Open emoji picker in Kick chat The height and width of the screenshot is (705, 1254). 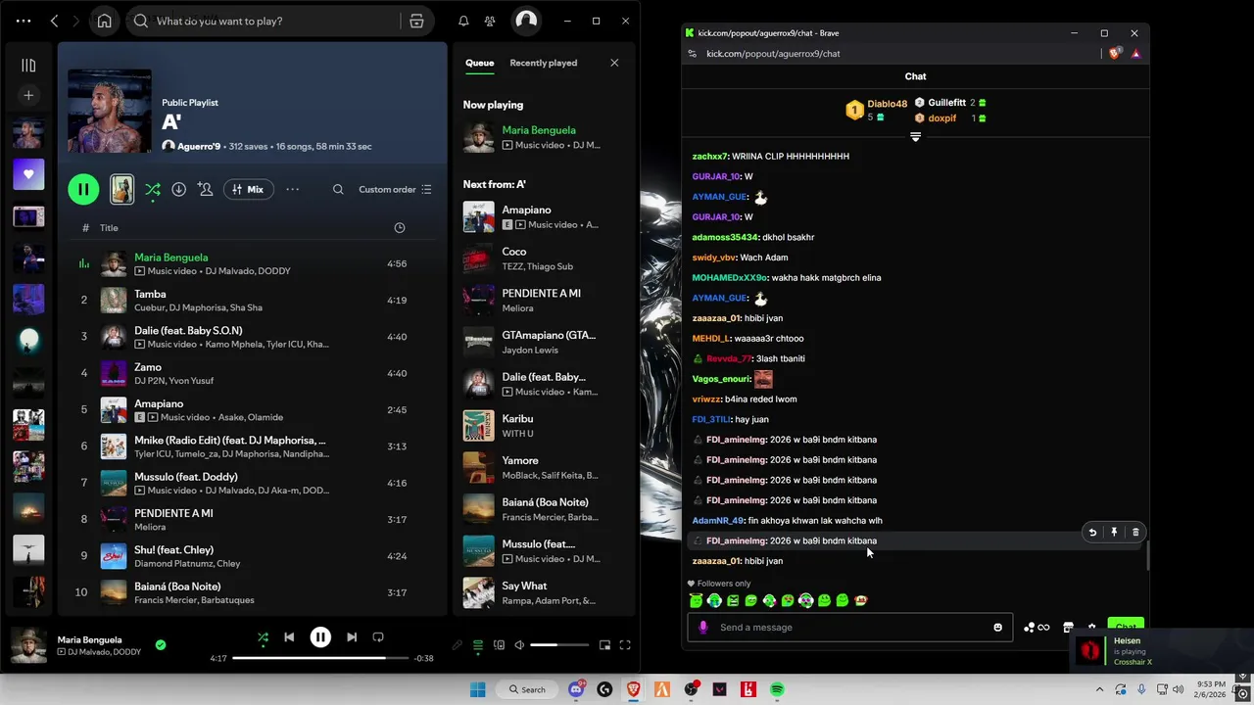pos(997,627)
